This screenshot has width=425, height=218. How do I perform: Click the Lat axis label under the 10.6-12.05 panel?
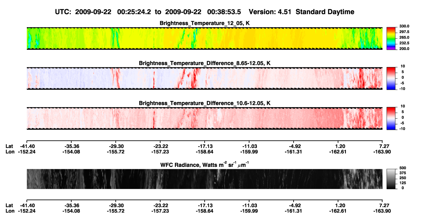9,146
